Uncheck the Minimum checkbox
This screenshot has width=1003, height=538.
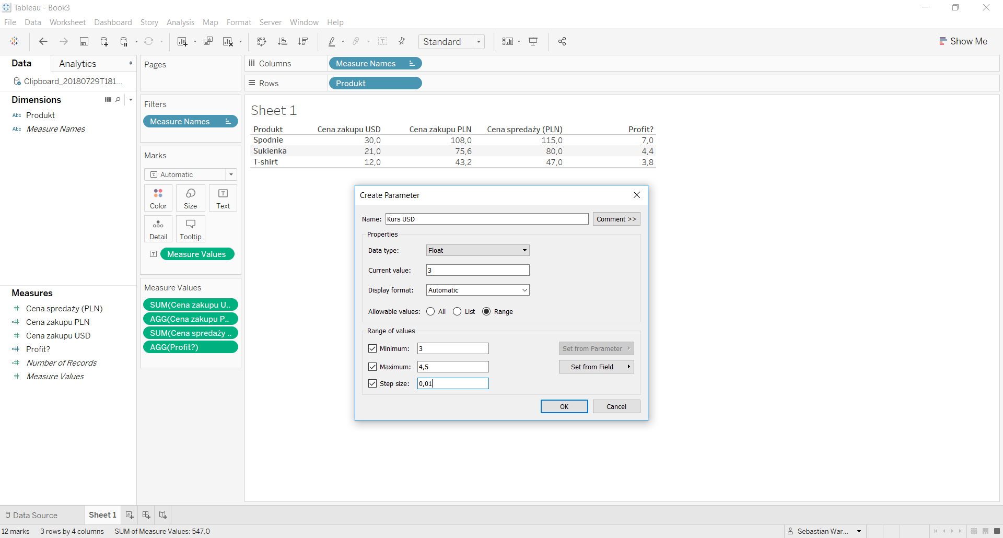tap(372, 348)
